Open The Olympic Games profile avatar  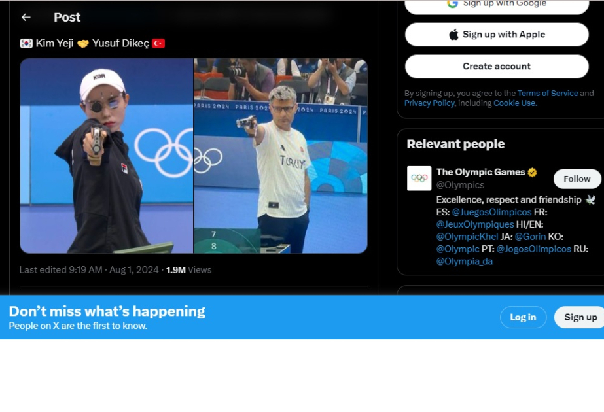[419, 179]
